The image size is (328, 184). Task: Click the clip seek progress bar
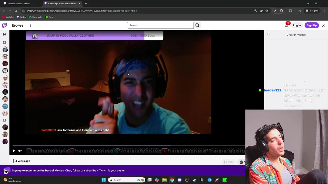129,146
